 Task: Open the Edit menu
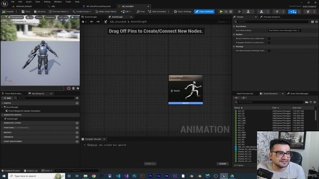(20, 1)
